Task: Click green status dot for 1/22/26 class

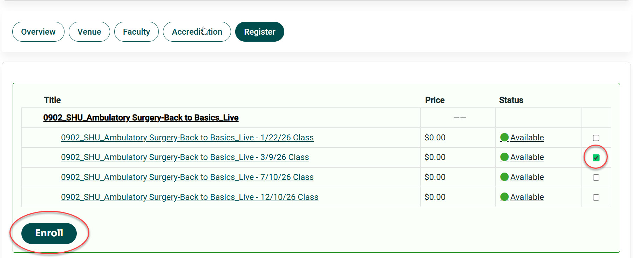Action: (504, 138)
